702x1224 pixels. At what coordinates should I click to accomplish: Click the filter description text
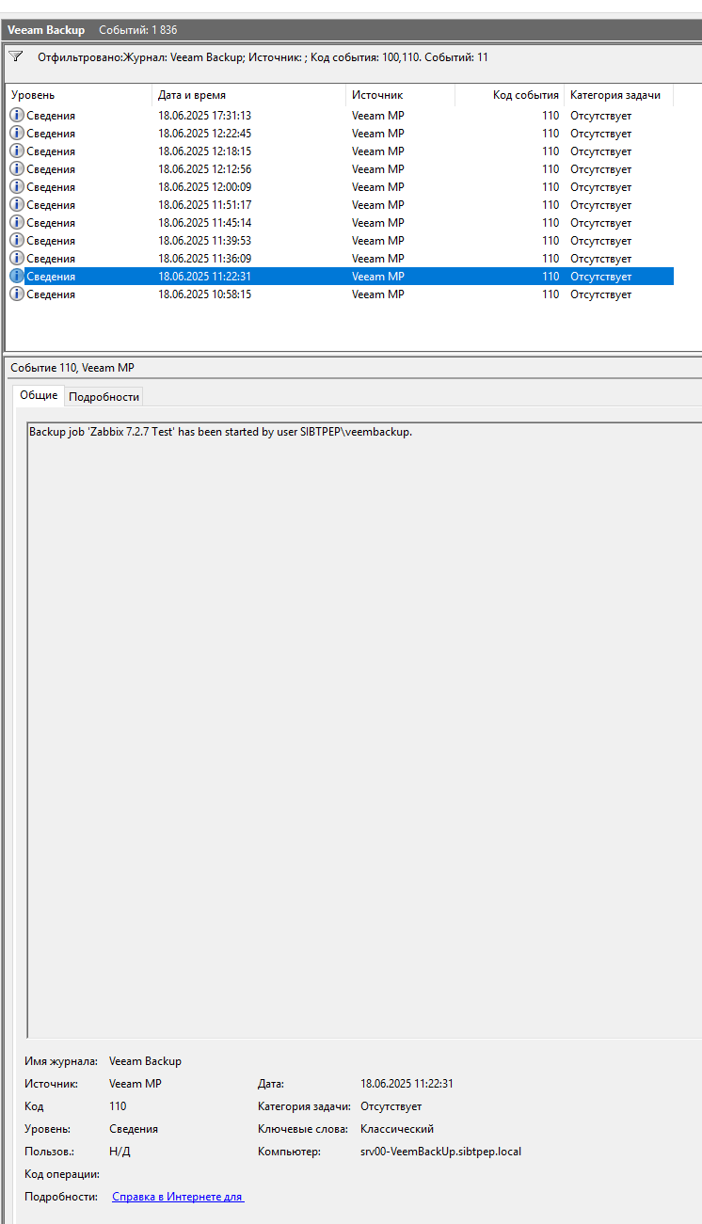pos(263,57)
